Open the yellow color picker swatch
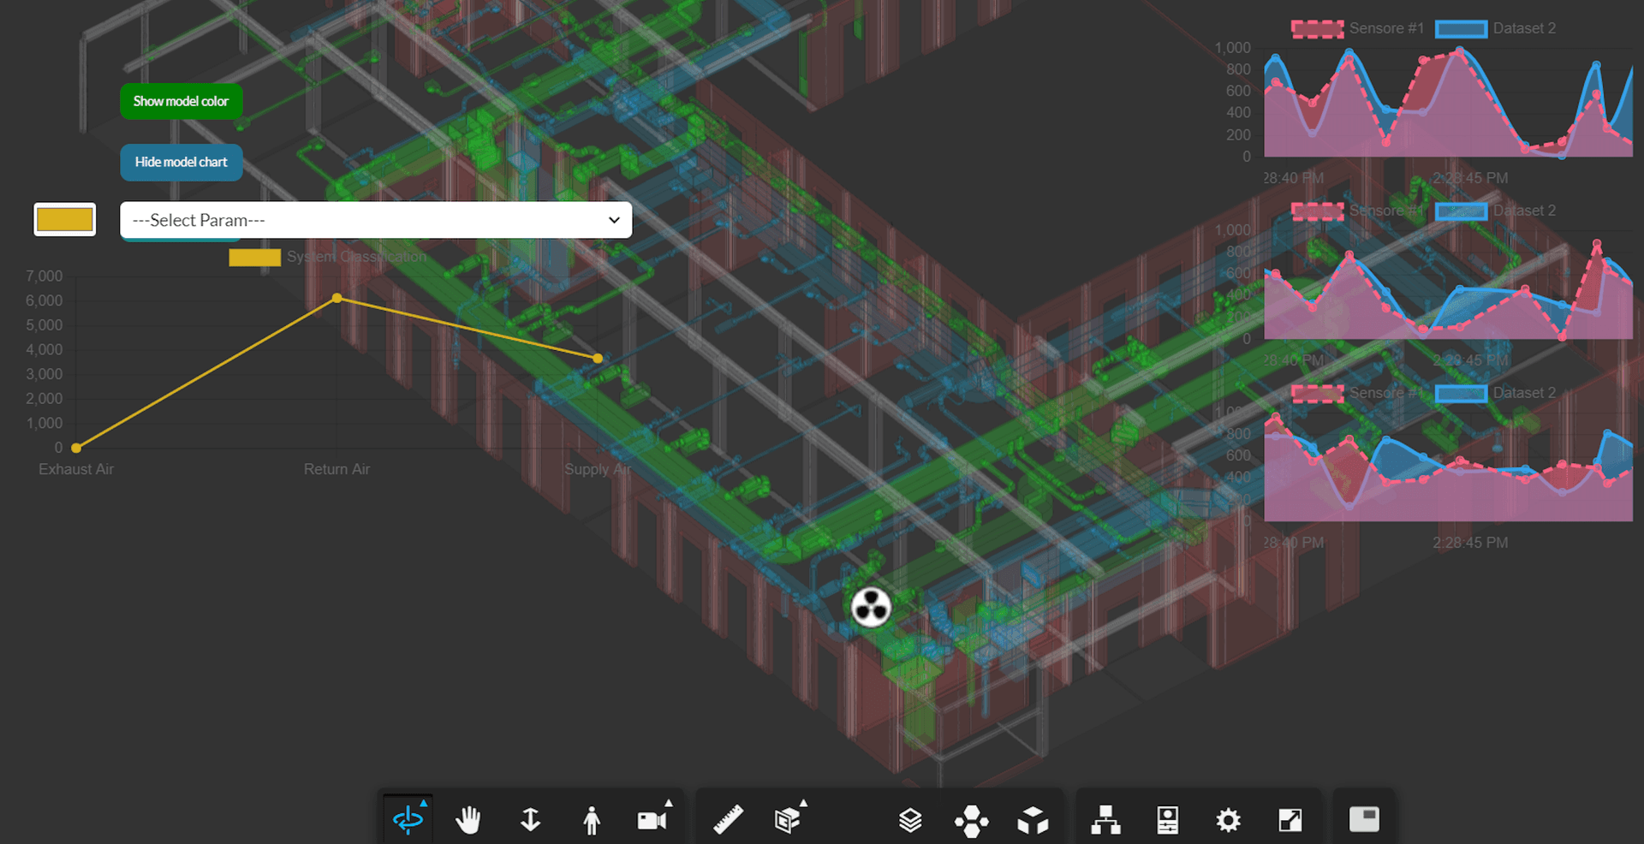Viewport: 1644px width, 844px height. [x=64, y=219]
